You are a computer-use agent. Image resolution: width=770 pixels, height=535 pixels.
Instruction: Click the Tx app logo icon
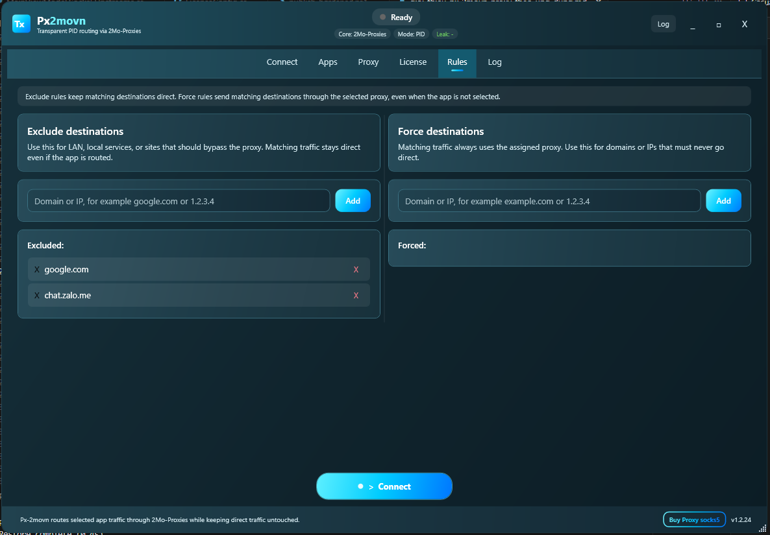click(x=21, y=24)
